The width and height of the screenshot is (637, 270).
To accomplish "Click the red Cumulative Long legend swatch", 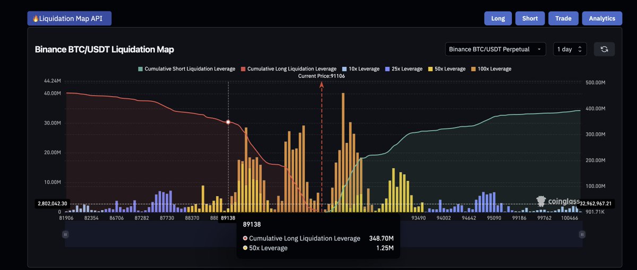I will point(244,69).
